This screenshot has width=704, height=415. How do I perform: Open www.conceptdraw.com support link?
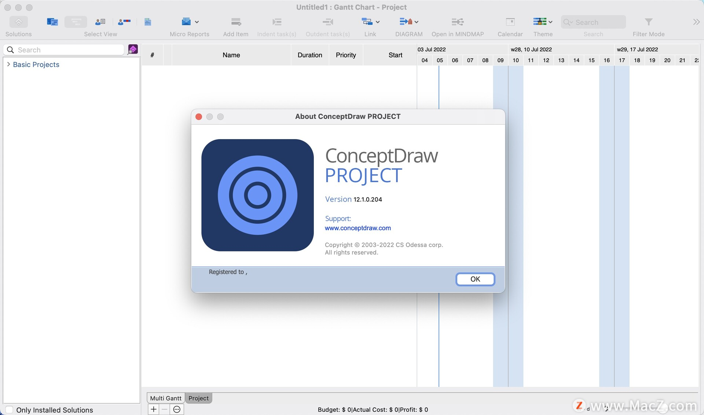[358, 228]
